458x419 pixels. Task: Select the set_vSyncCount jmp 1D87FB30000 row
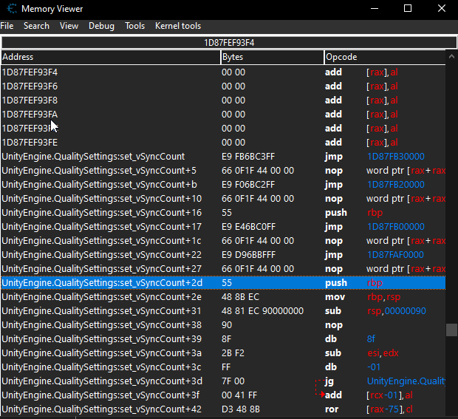222,157
